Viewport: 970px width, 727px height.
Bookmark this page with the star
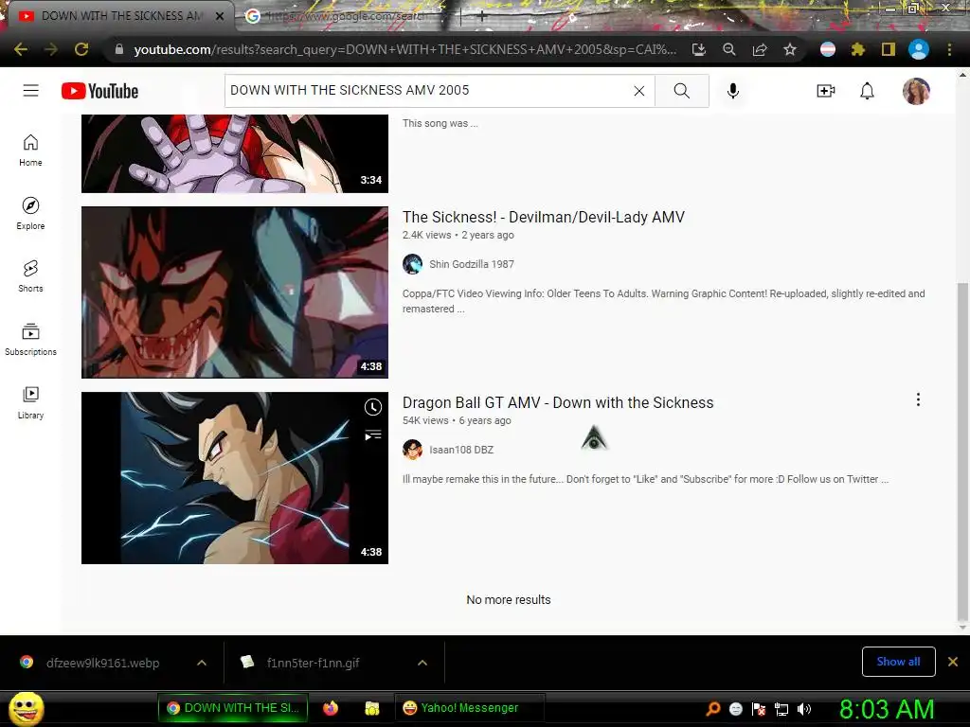[x=790, y=49]
